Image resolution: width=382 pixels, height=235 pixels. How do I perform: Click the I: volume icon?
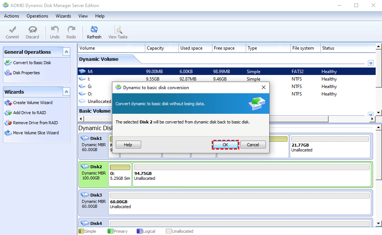click(83, 79)
